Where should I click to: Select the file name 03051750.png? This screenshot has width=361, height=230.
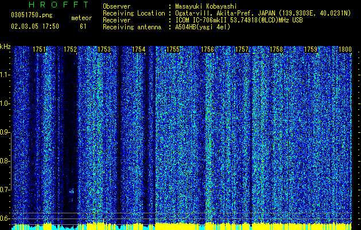click(x=32, y=16)
